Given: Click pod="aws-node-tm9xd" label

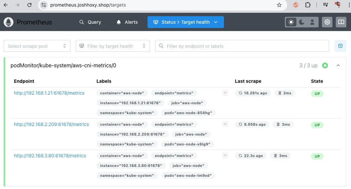Looking at the screenshot, I should (188, 175).
